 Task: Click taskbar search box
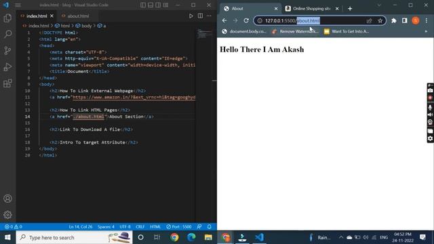click(74, 237)
